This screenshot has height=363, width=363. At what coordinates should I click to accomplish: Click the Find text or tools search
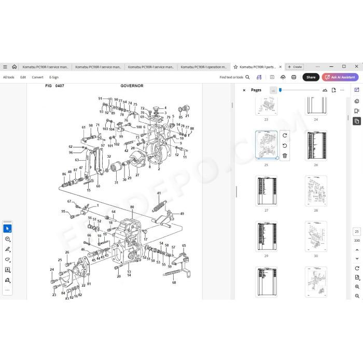234,77
